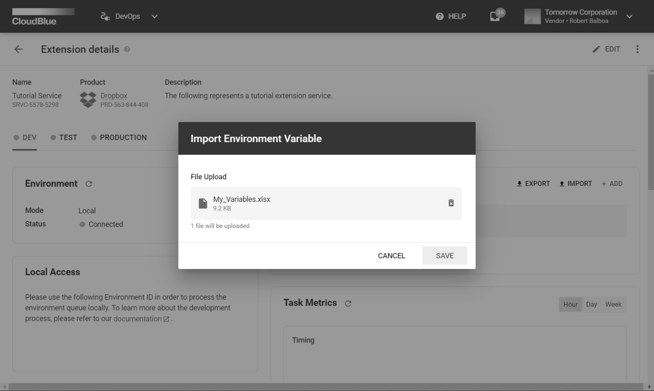
Task: Select the Day metrics range
Action: pyautogui.click(x=591, y=304)
